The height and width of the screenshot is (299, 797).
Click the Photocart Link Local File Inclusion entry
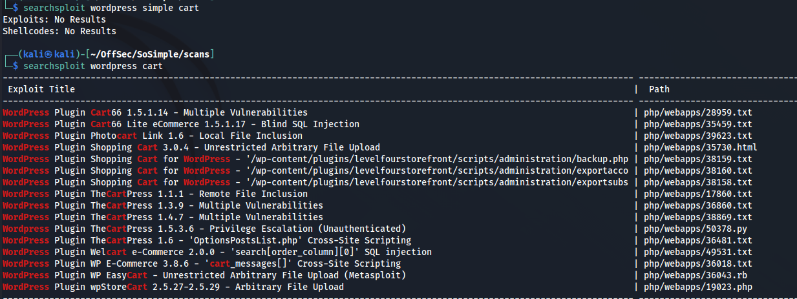tap(153, 136)
